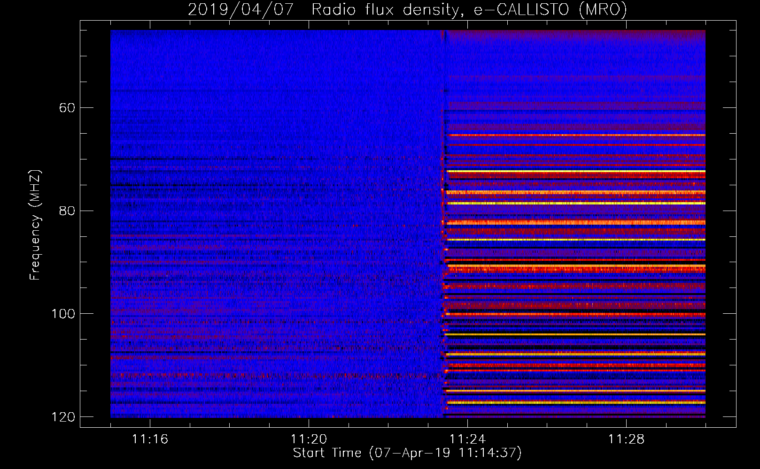This screenshot has width=760, height=469.
Task: Click the 100 frequency tick label
Action: tap(63, 314)
